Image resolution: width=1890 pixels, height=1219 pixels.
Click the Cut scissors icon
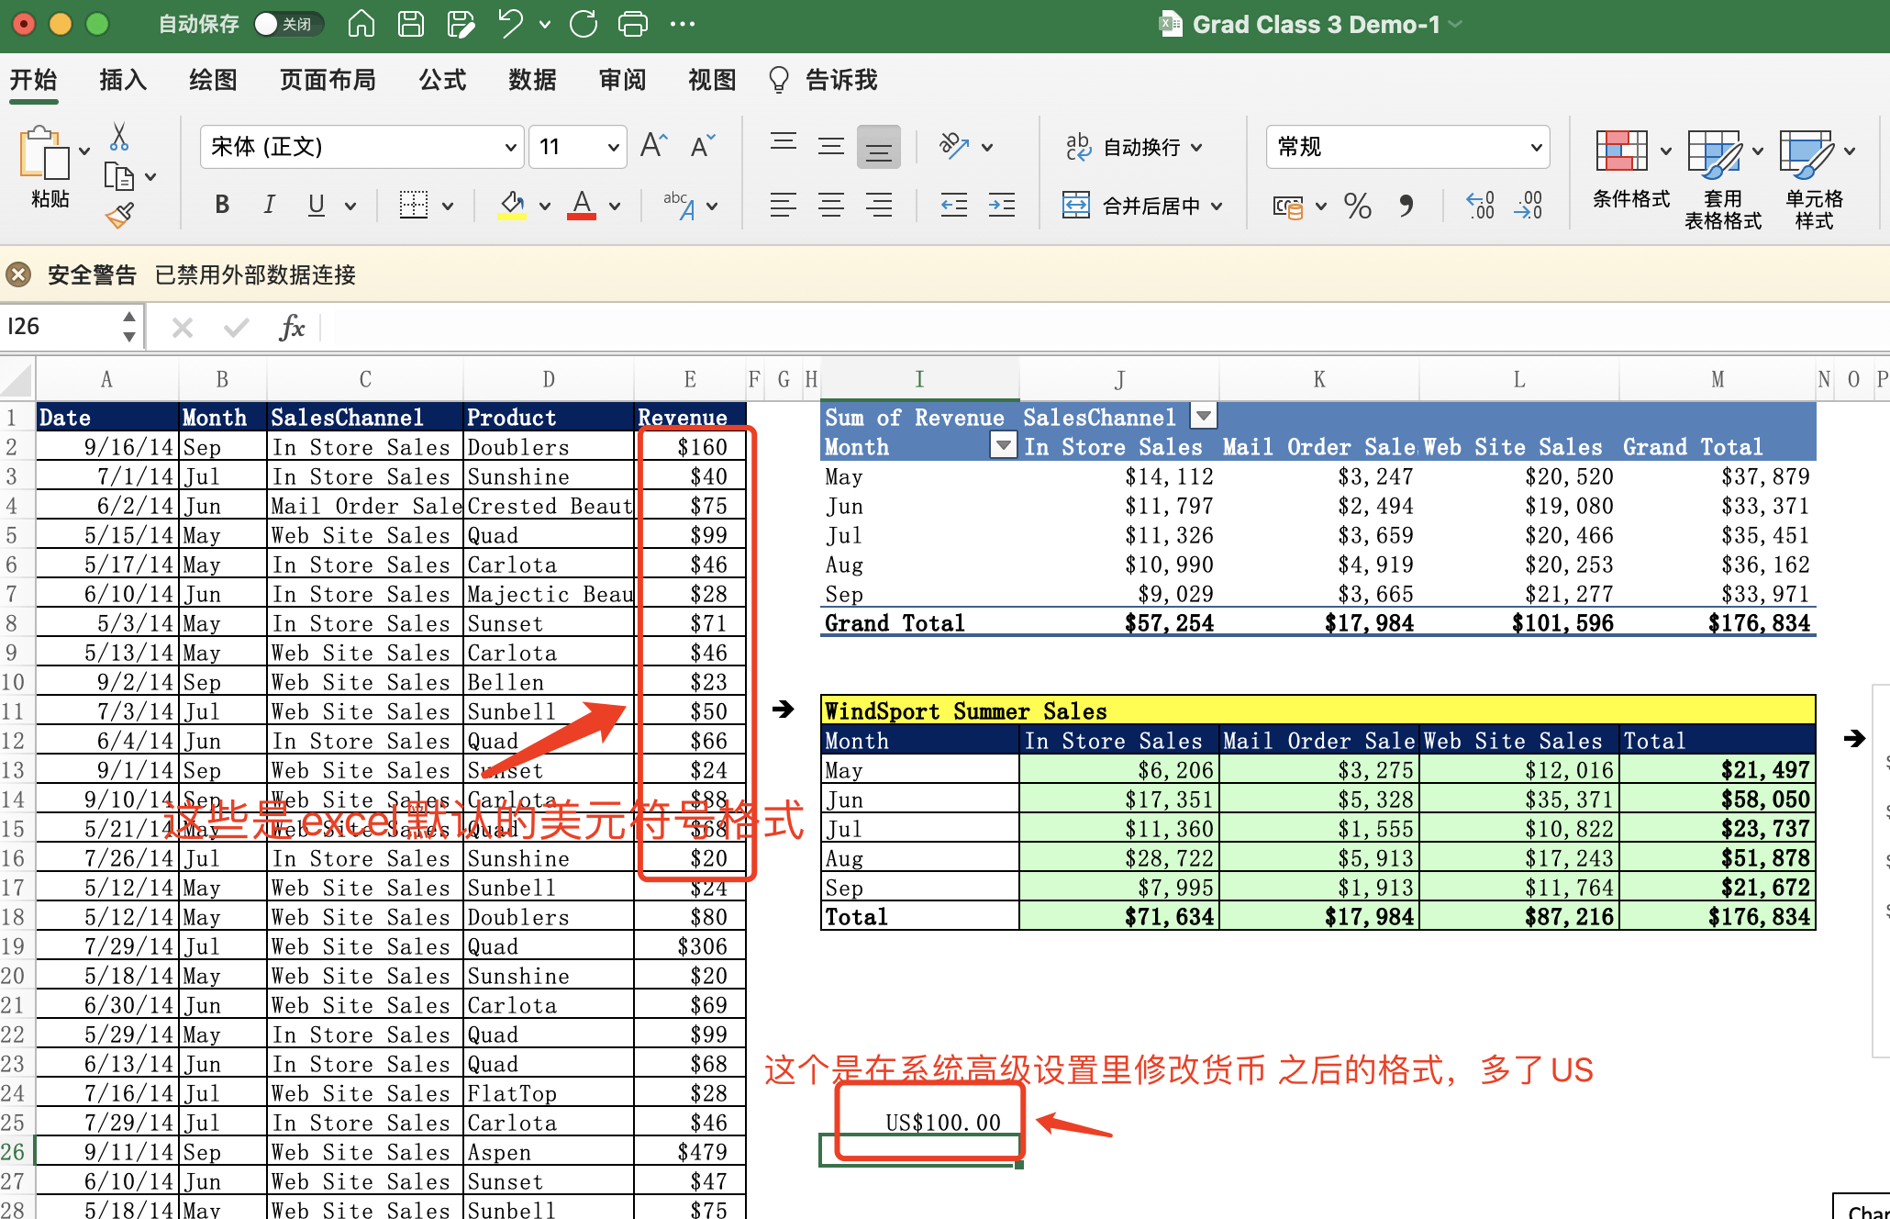coord(119,138)
